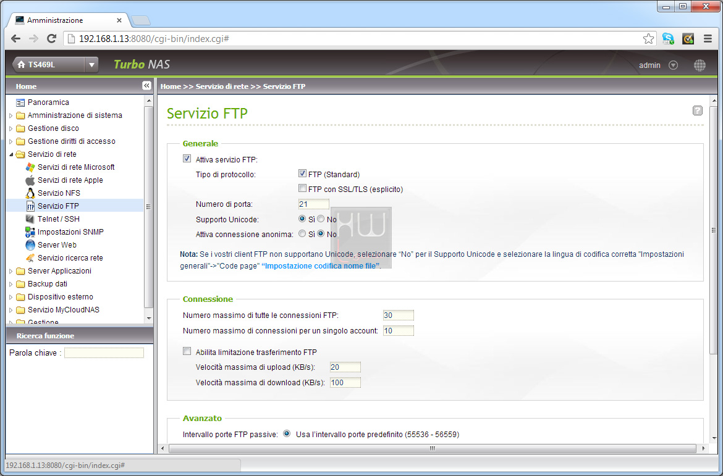Click Home in the breadcrumb

click(x=171, y=86)
